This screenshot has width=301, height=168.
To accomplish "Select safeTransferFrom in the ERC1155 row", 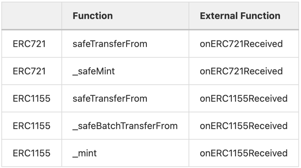I will click(x=110, y=99).
